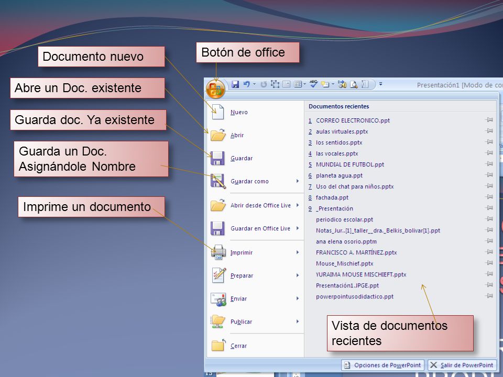The width and height of the screenshot is (503, 377).
Task: Choose Cerrar in the Office menu
Action: pyautogui.click(x=256, y=346)
